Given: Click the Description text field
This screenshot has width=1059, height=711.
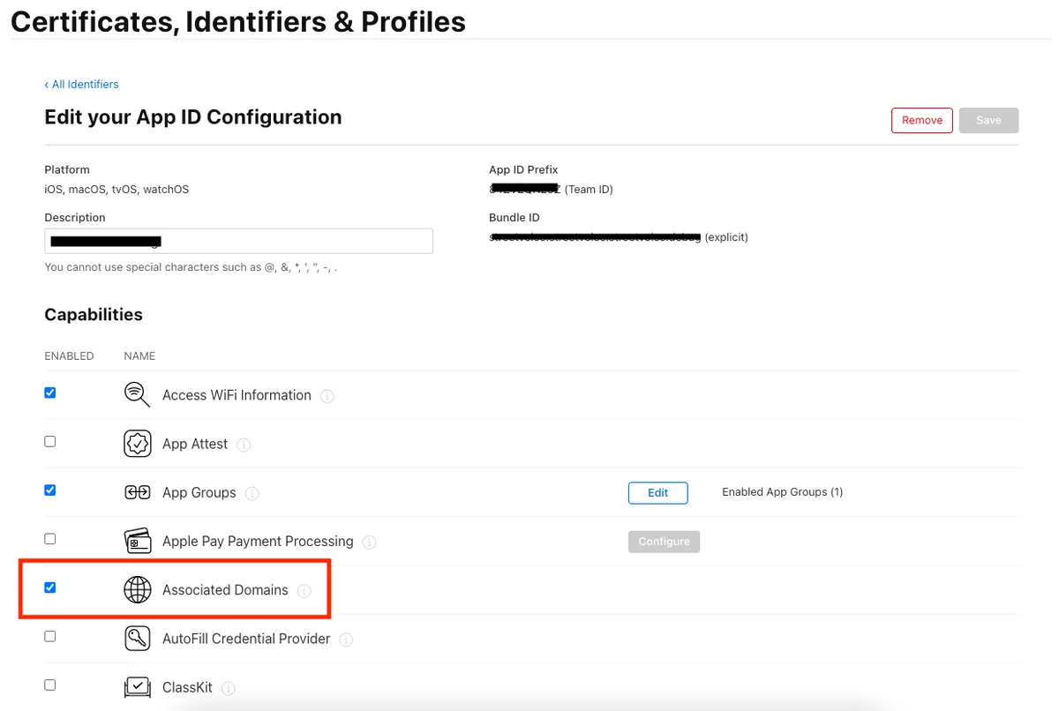Looking at the screenshot, I should coord(238,241).
